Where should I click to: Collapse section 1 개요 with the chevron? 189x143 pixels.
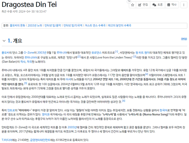pyautogui.click(x=4, y=41)
